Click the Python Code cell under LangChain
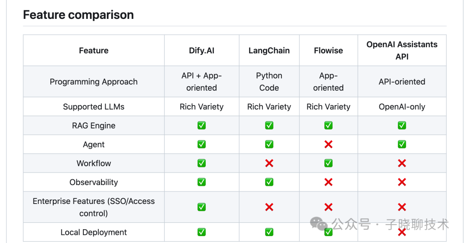The image size is (464, 243). point(269,82)
